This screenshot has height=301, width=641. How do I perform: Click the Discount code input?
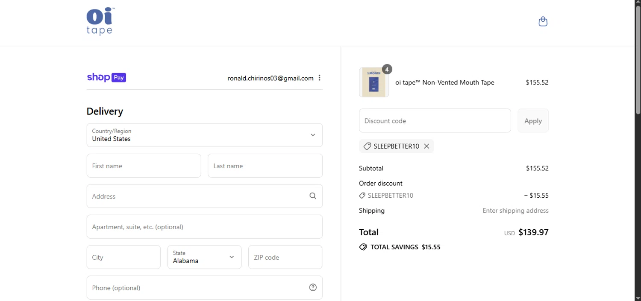435,120
